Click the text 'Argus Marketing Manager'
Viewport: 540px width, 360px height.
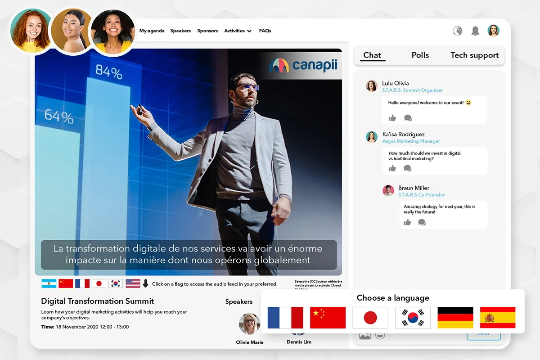pyautogui.click(x=411, y=141)
